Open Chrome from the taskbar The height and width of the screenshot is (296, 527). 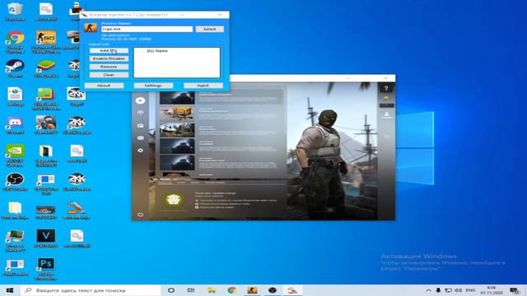(x=231, y=290)
